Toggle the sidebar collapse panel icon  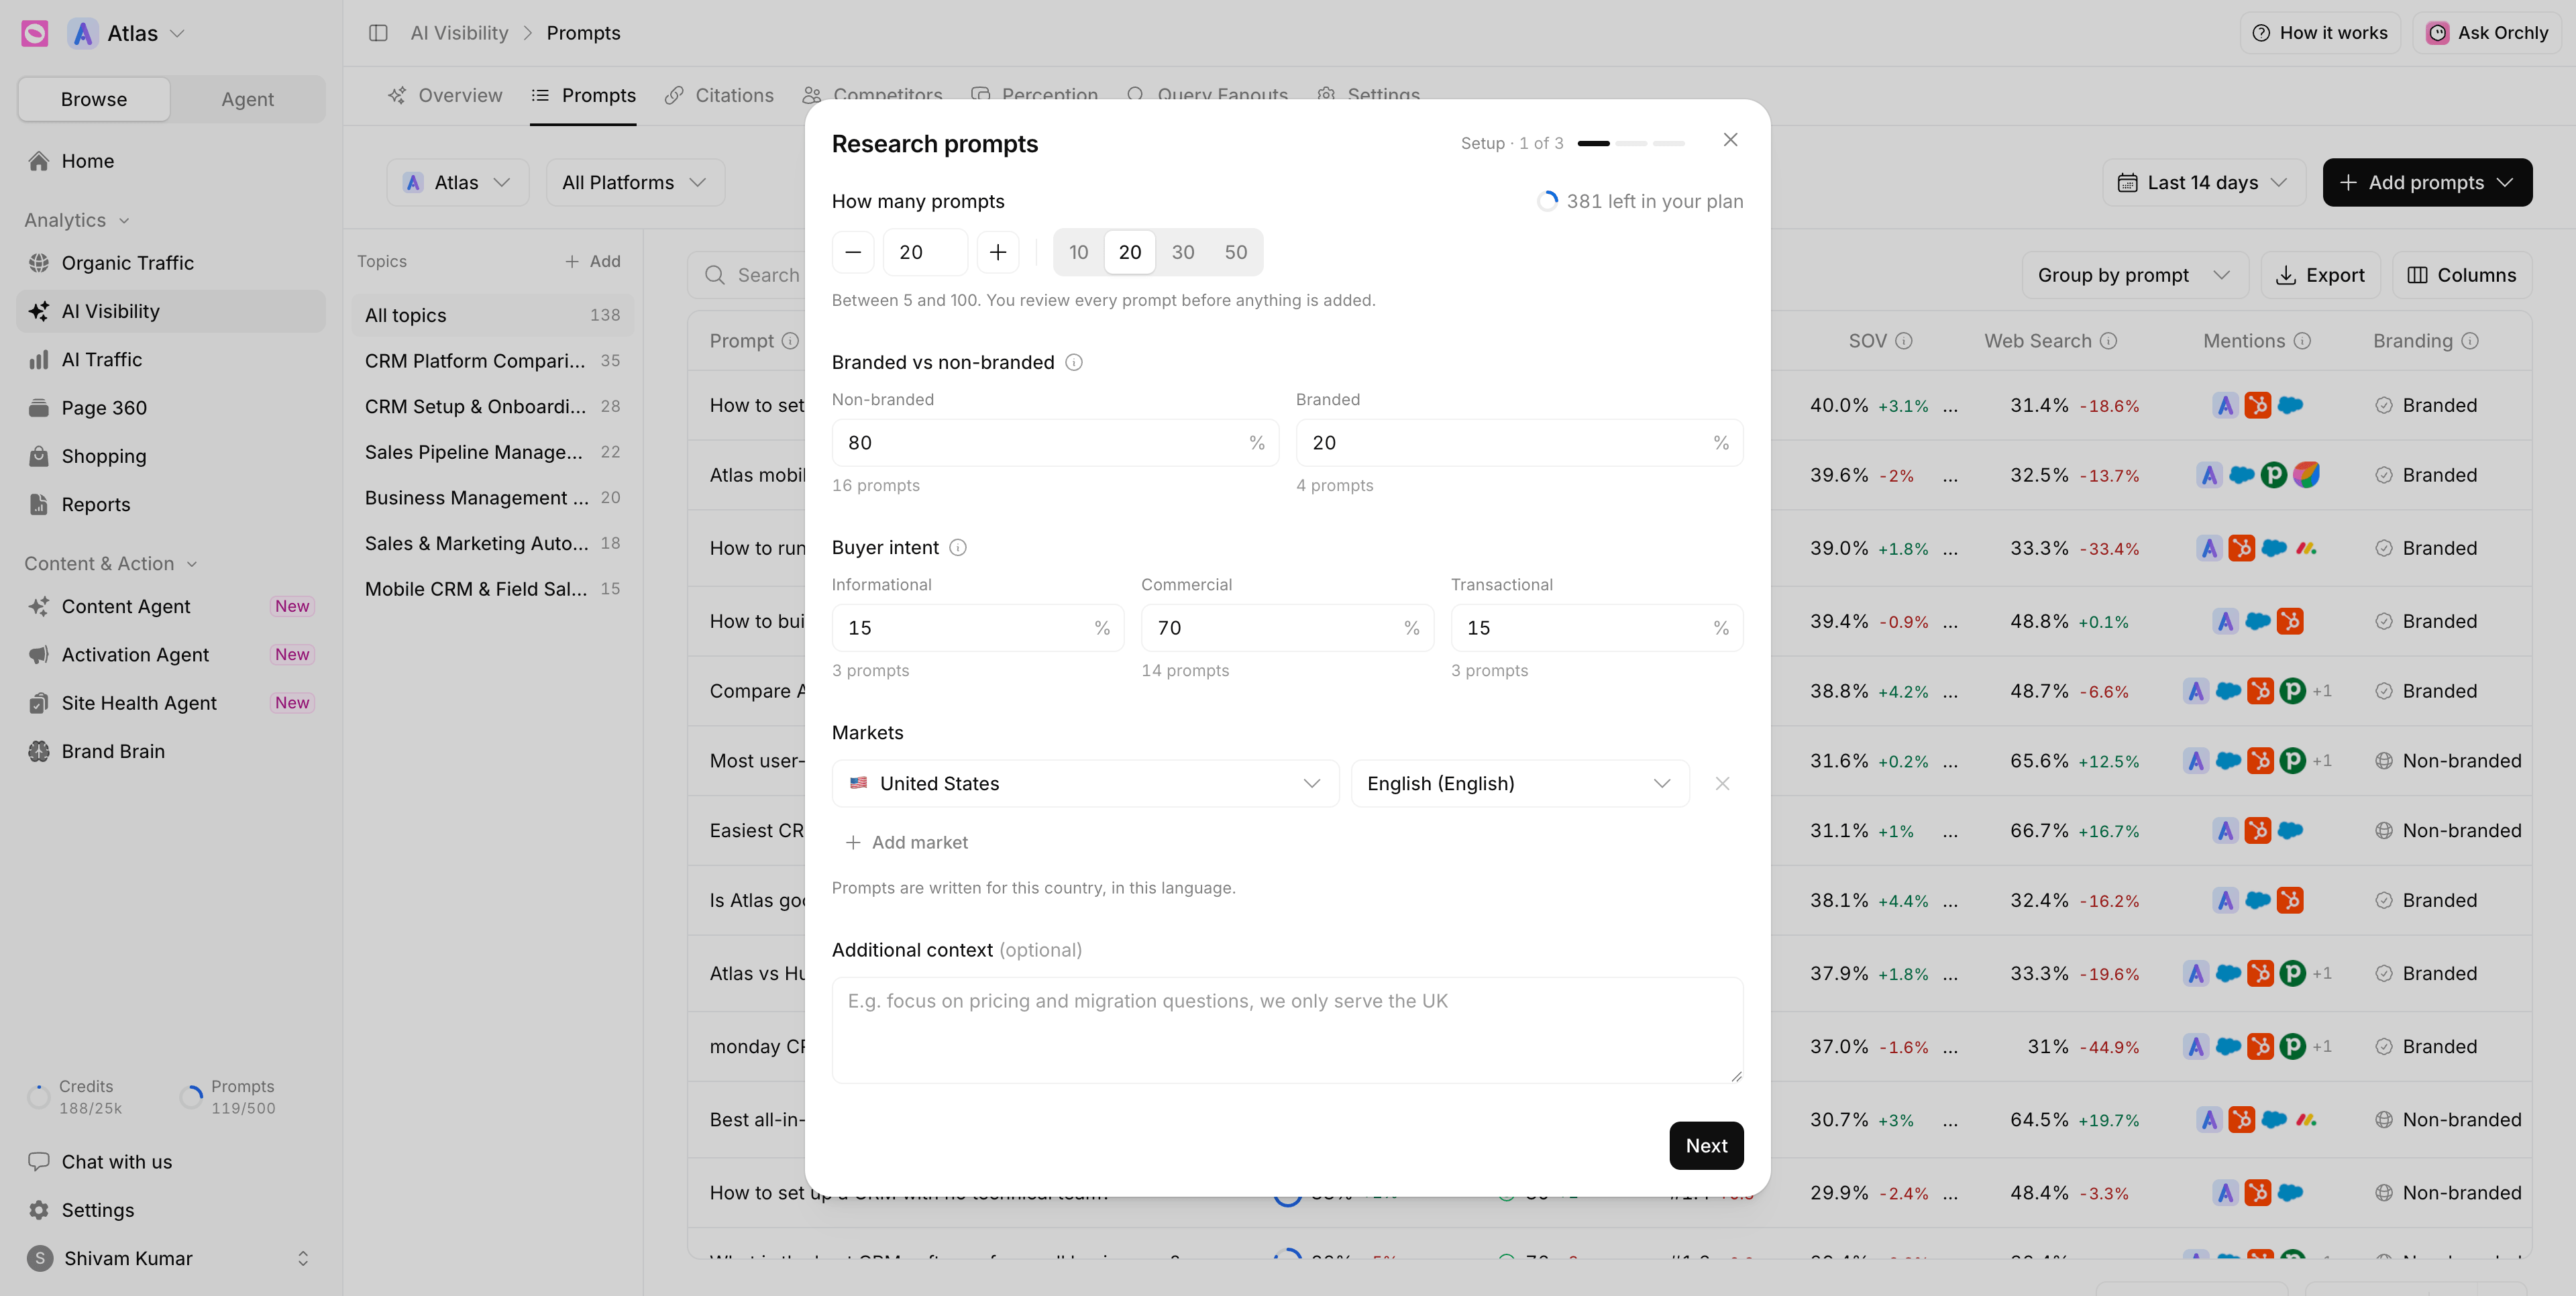tap(378, 33)
